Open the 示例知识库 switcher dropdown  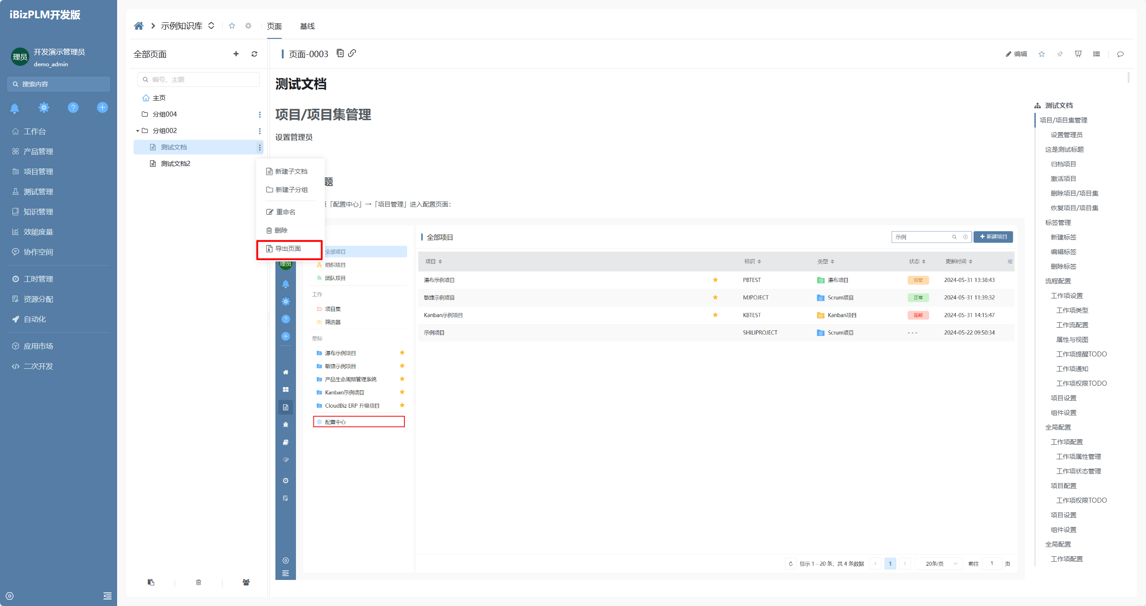pos(211,26)
